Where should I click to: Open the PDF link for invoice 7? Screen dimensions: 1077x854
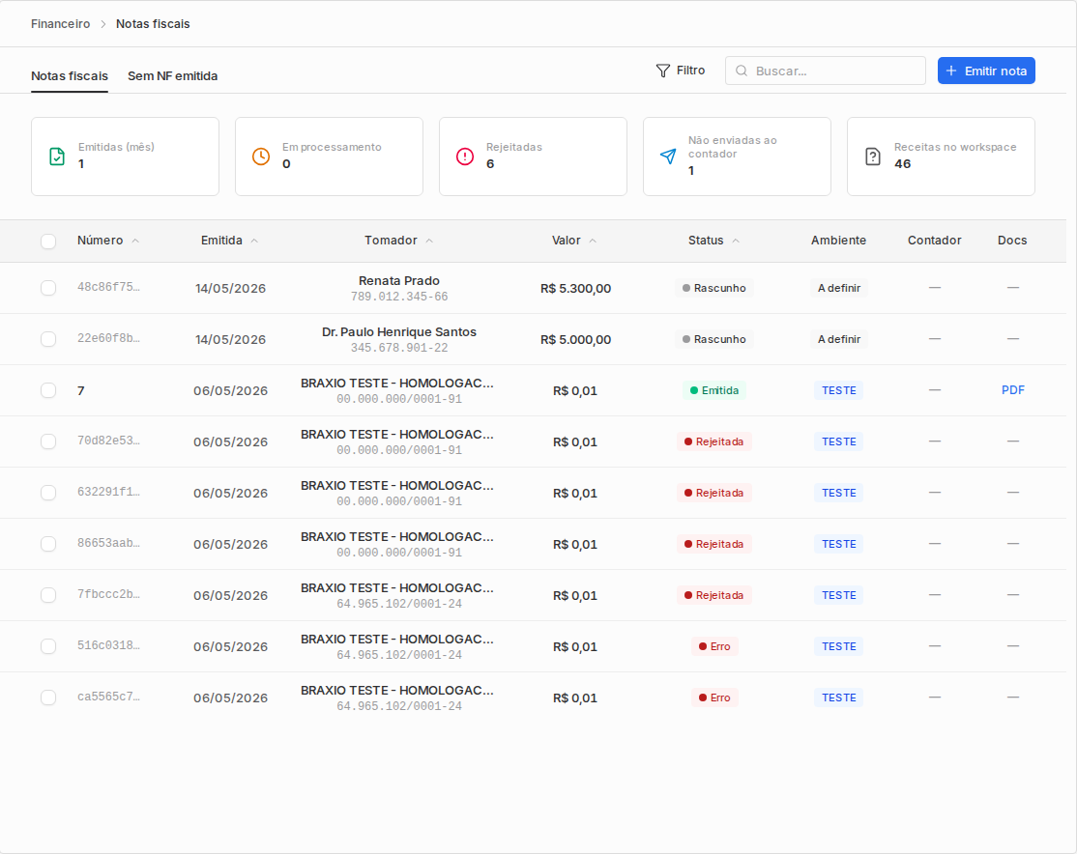click(x=1012, y=390)
